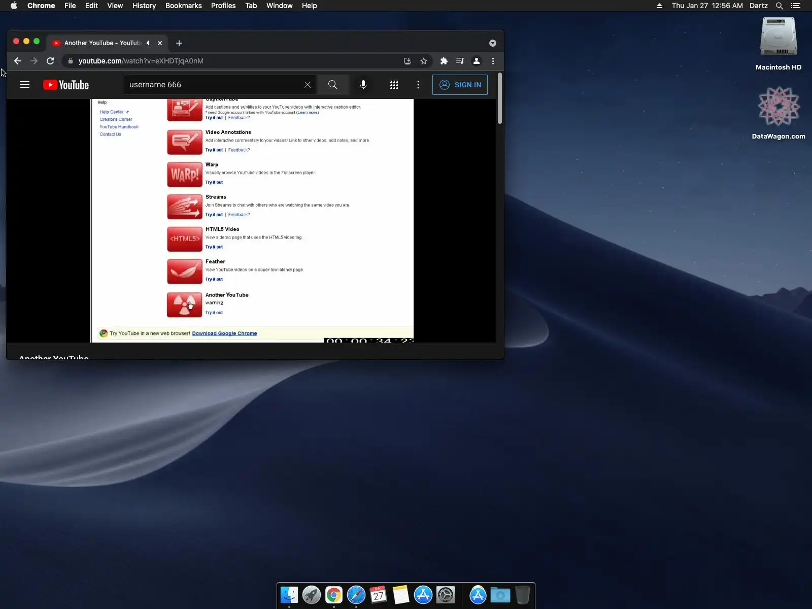This screenshot has height=609, width=812.
Task: Open the View menu
Action: click(115, 6)
